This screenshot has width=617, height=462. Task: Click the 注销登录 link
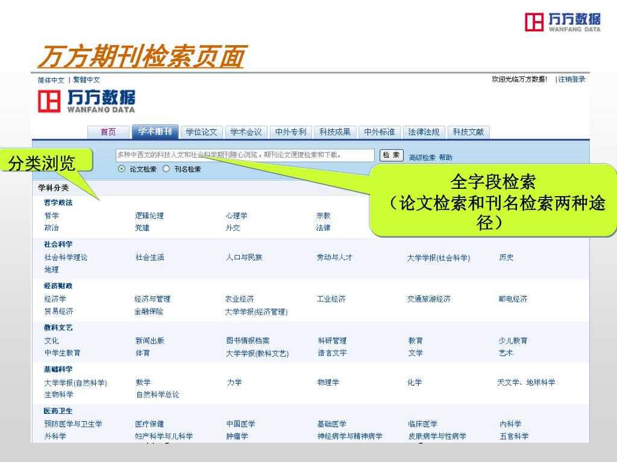click(572, 79)
